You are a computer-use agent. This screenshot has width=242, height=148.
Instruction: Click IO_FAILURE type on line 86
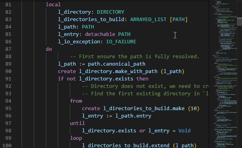[x=121, y=42]
